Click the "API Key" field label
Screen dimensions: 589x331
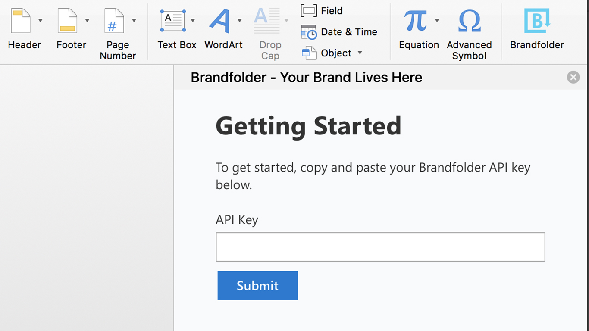point(237,220)
